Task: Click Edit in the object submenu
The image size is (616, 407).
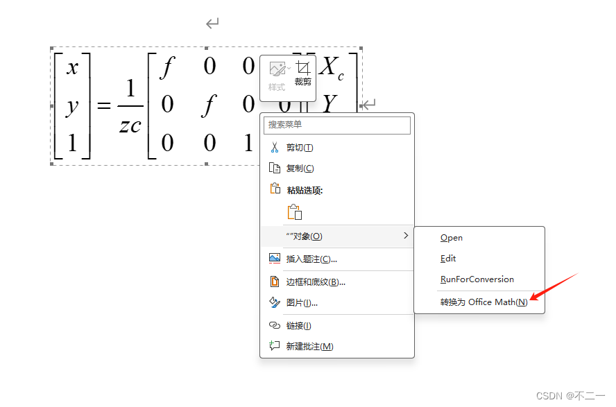Action: pyautogui.click(x=447, y=258)
